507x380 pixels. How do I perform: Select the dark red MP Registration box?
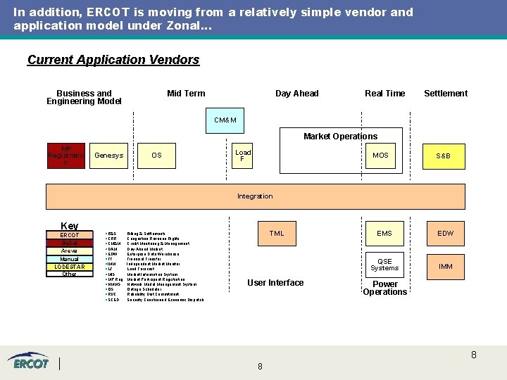(66, 156)
